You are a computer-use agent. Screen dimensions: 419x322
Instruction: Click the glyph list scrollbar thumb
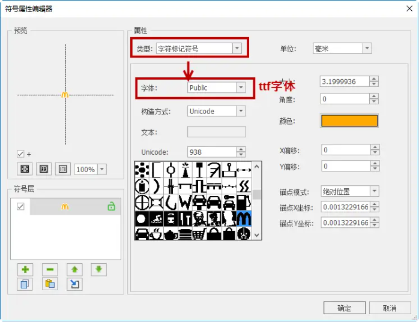coord(256,194)
